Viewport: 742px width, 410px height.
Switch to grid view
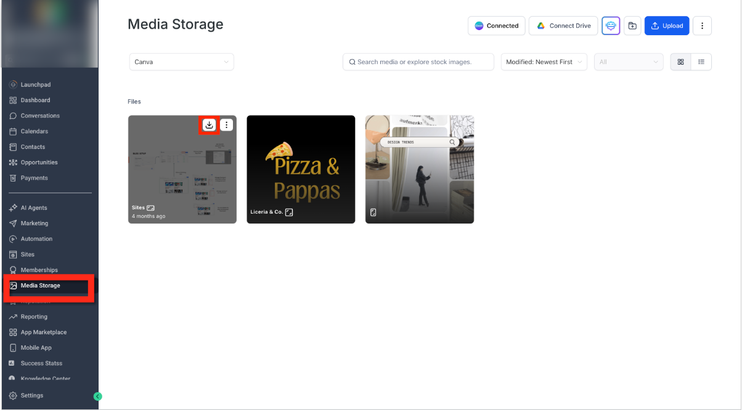[x=680, y=62]
